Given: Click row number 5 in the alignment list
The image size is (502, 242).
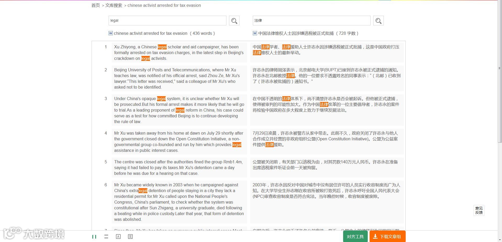Looking at the screenshot, I should (x=106, y=162).
